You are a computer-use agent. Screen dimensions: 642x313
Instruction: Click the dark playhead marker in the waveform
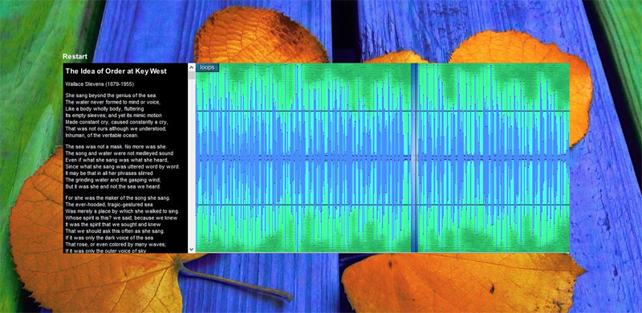click(414, 158)
